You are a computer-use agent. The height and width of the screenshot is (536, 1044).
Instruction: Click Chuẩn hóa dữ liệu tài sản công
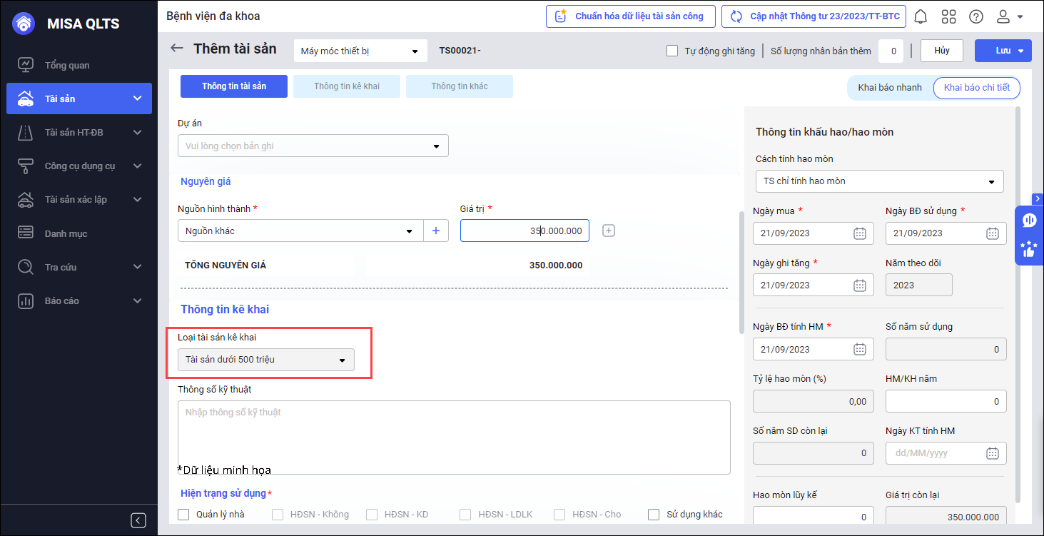(629, 16)
